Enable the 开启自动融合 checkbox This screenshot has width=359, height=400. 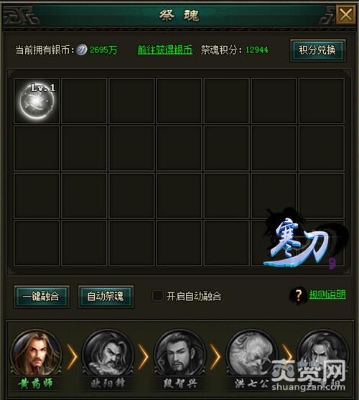tap(157, 295)
